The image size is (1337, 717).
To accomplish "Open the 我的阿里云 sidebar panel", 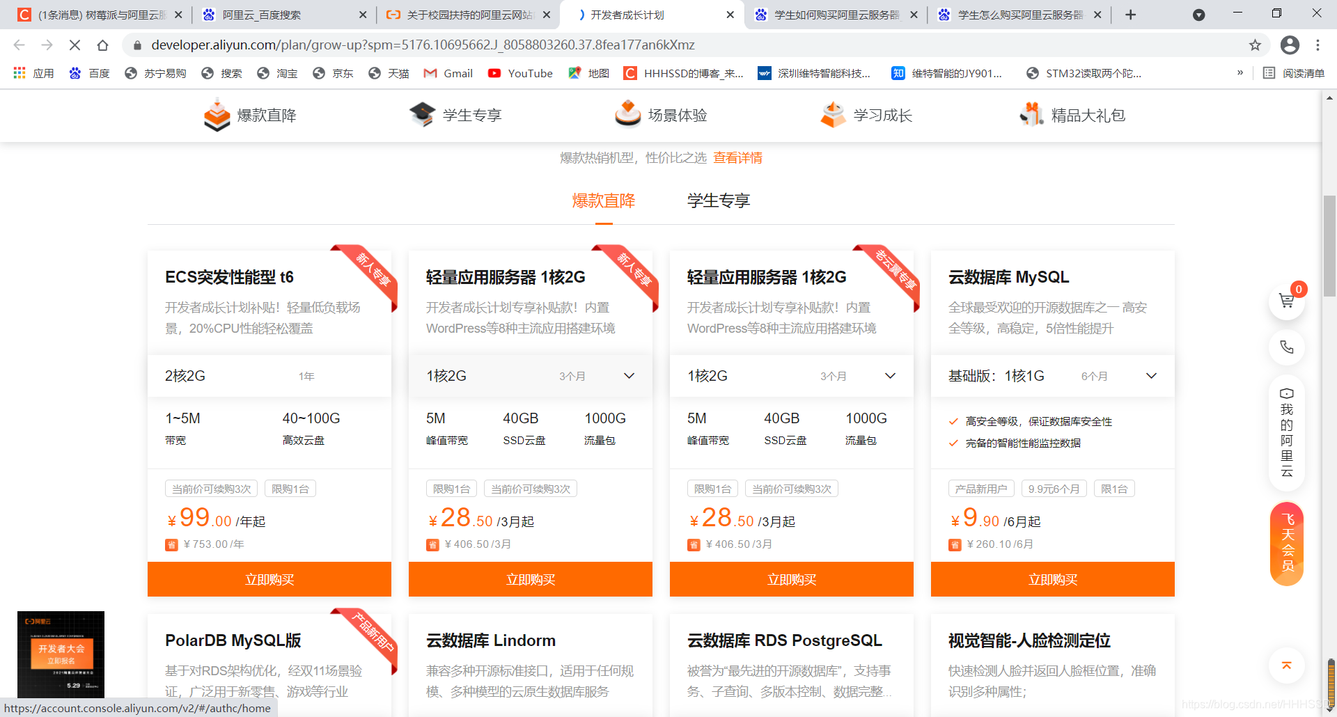I will coord(1286,432).
